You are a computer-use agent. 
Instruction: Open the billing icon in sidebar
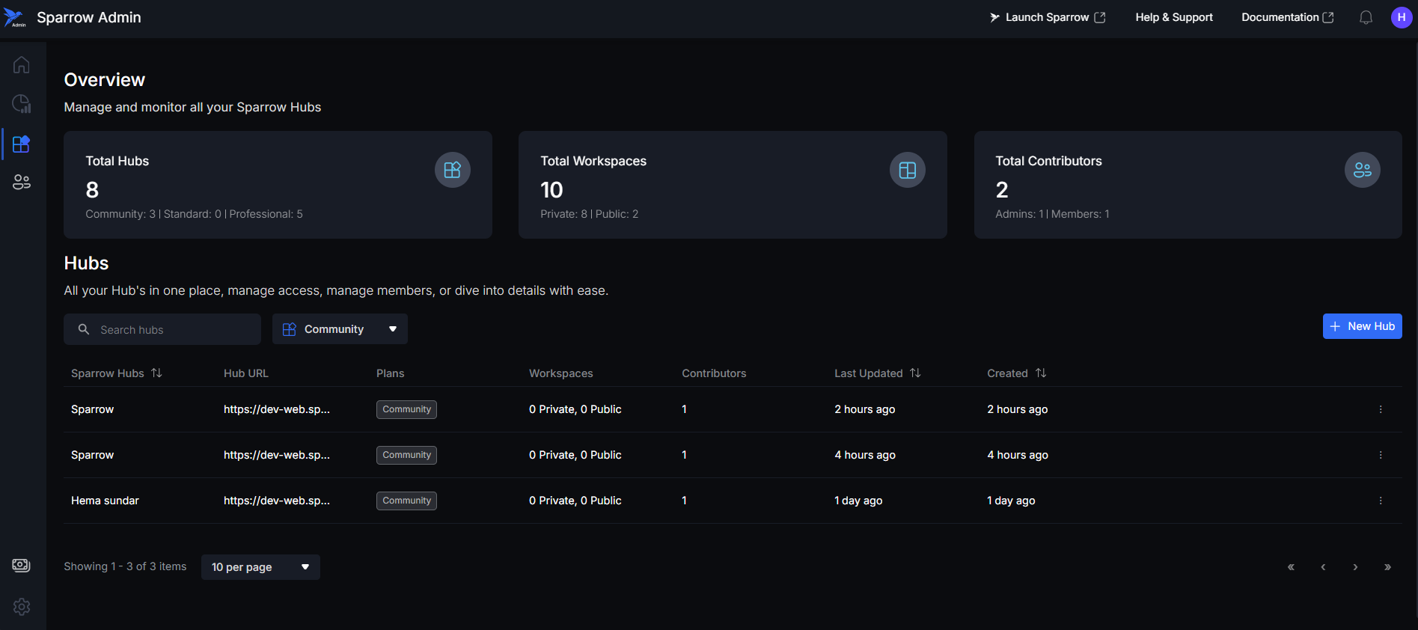[22, 566]
